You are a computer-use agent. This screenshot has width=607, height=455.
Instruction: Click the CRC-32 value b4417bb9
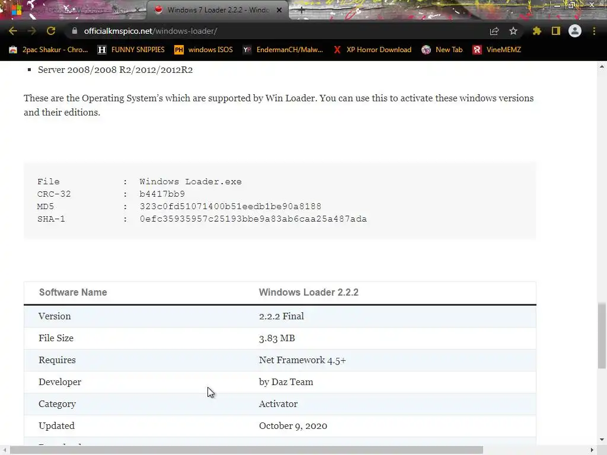coord(162,194)
